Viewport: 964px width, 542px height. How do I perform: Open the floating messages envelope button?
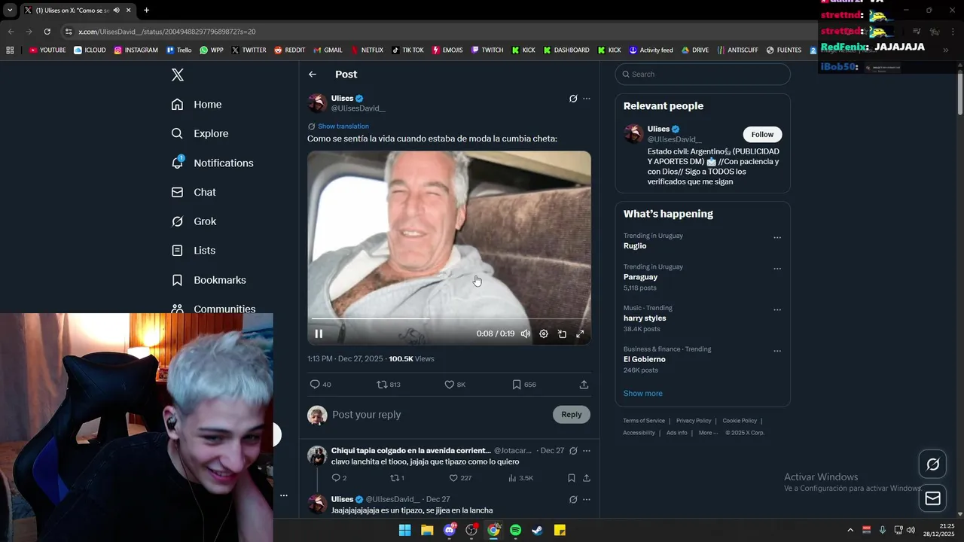(932, 498)
